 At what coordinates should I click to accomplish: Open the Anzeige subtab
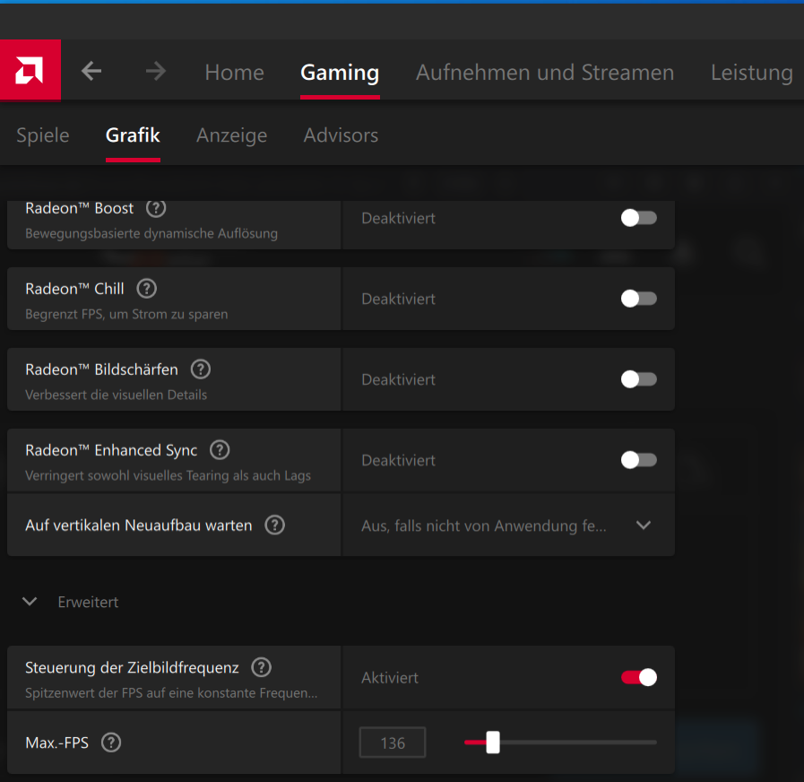(231, 135)
